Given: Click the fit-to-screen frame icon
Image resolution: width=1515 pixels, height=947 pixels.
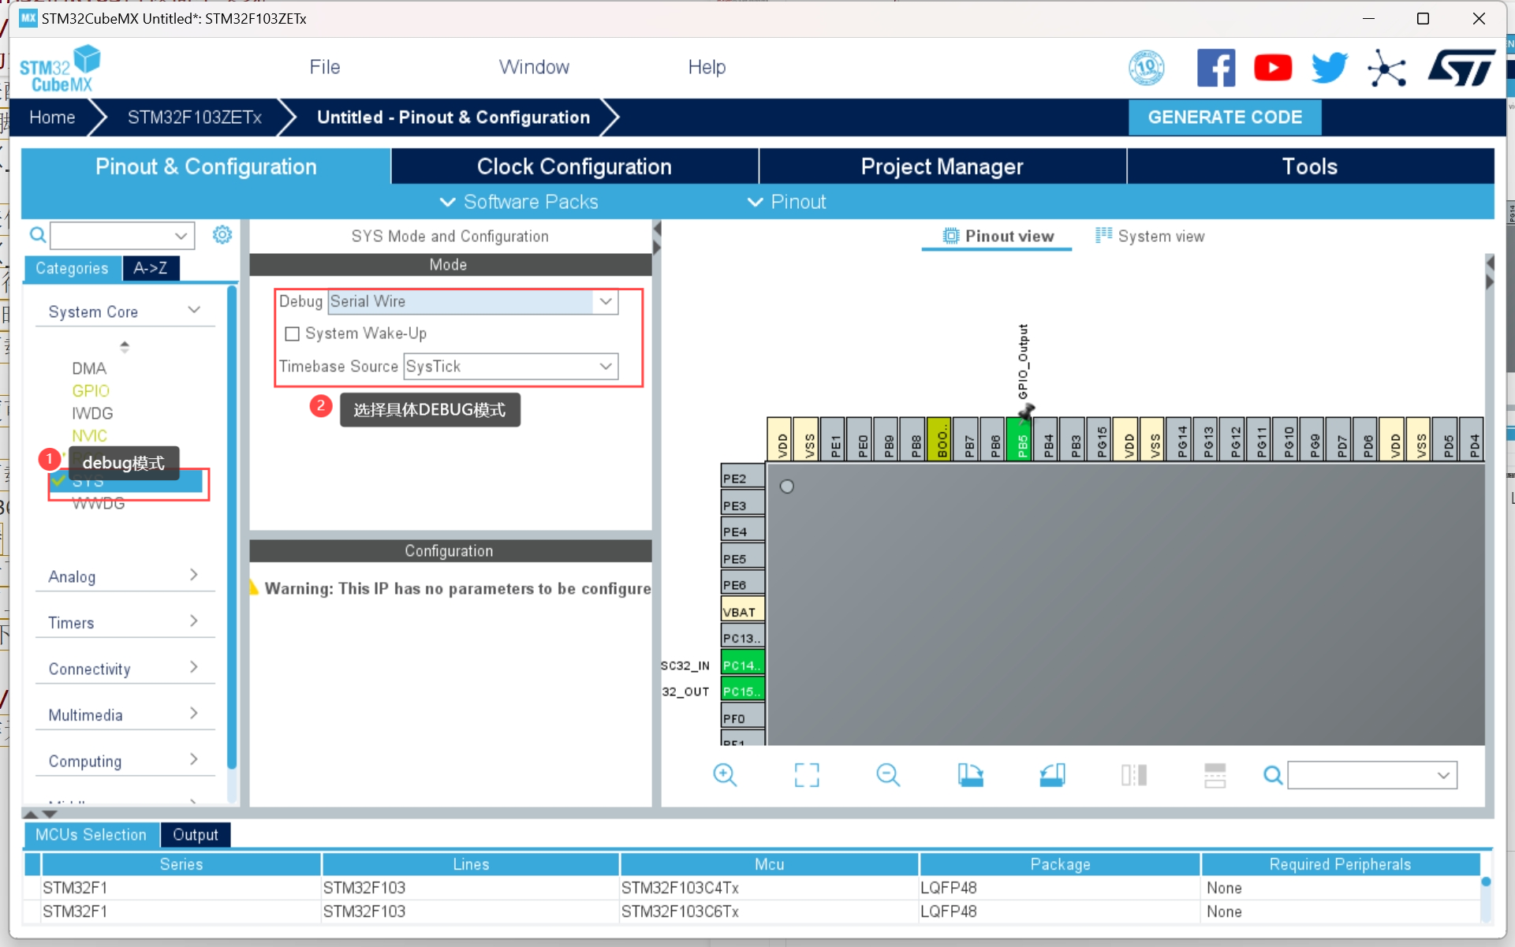Looking at the screenshot, I should pos(806,774).
